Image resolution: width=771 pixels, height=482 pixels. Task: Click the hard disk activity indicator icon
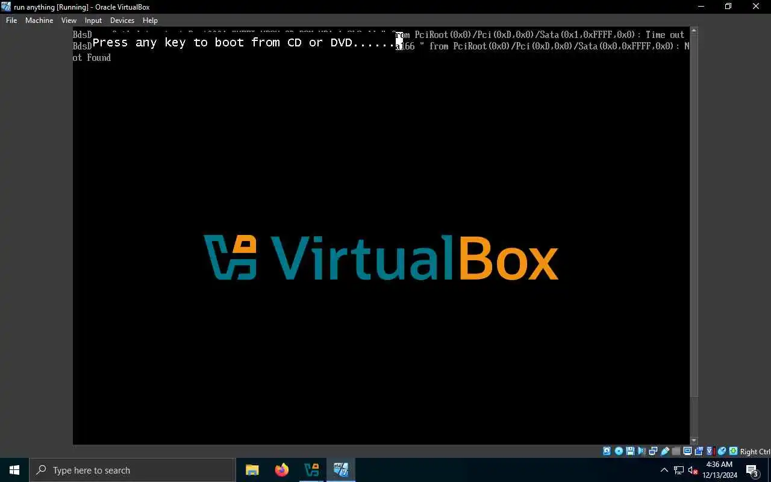[x=607, y=451]
